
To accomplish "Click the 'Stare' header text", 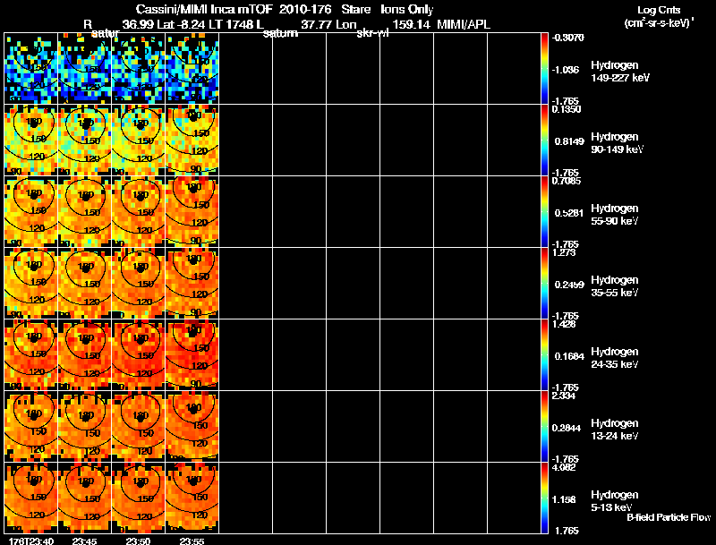I will click(x=355, y=10).
